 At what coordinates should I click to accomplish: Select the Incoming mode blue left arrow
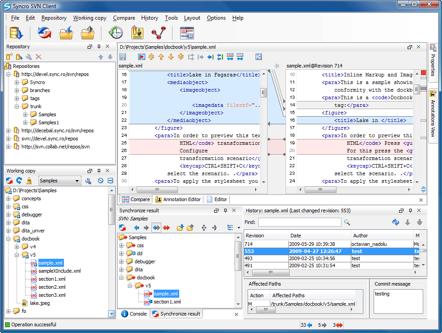(136, 228)
